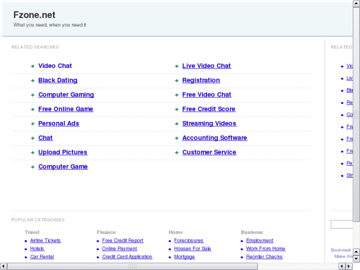Select Free Credit Report under Finance

(122, 240)
